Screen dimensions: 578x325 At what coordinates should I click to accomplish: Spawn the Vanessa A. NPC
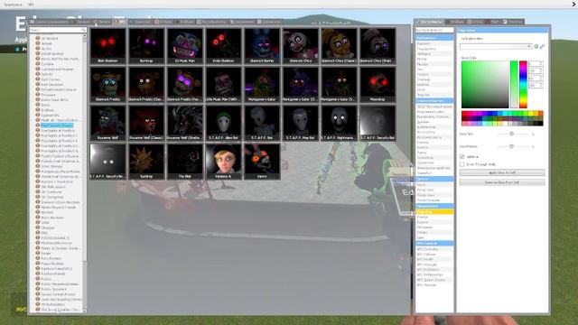[x=223, y=162]
